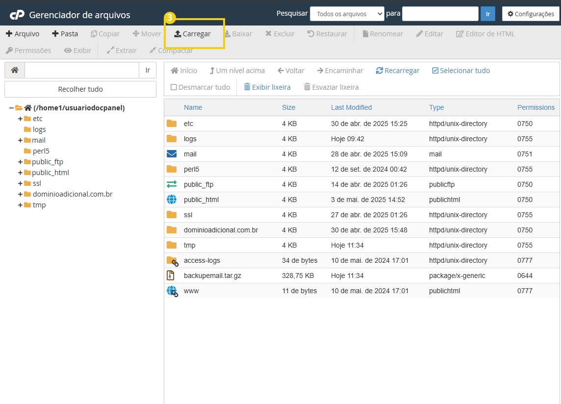Click the search text field after 'para'
Image resolution: width=561 pixels, height=404 pixels.
(x=440, y=14)
